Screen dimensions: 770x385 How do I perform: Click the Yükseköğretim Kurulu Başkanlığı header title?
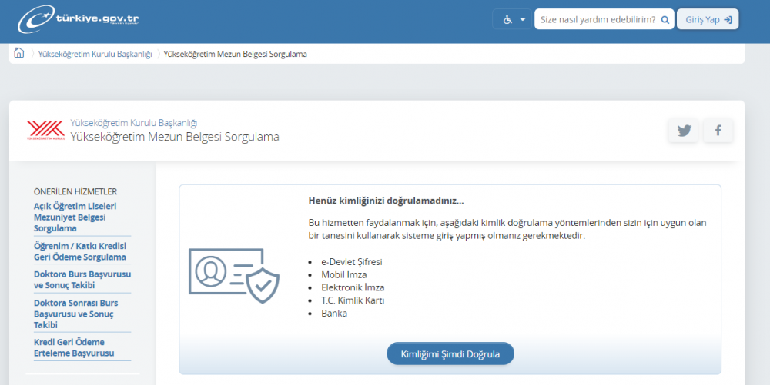tap(134, 123)
